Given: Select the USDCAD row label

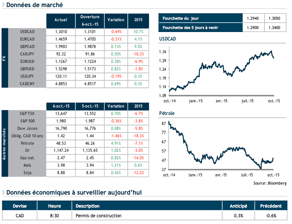Looking at the screenshot, I should tap(27, 31).
